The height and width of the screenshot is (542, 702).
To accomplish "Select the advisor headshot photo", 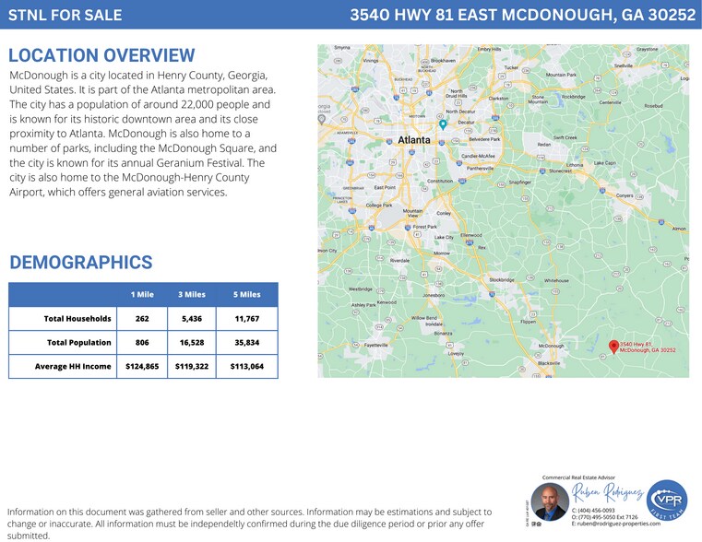I will coord(550,502).
